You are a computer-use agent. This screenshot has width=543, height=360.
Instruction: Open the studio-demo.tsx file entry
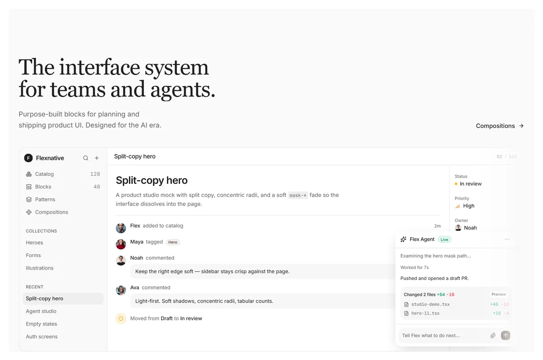(x=456, y=304)
